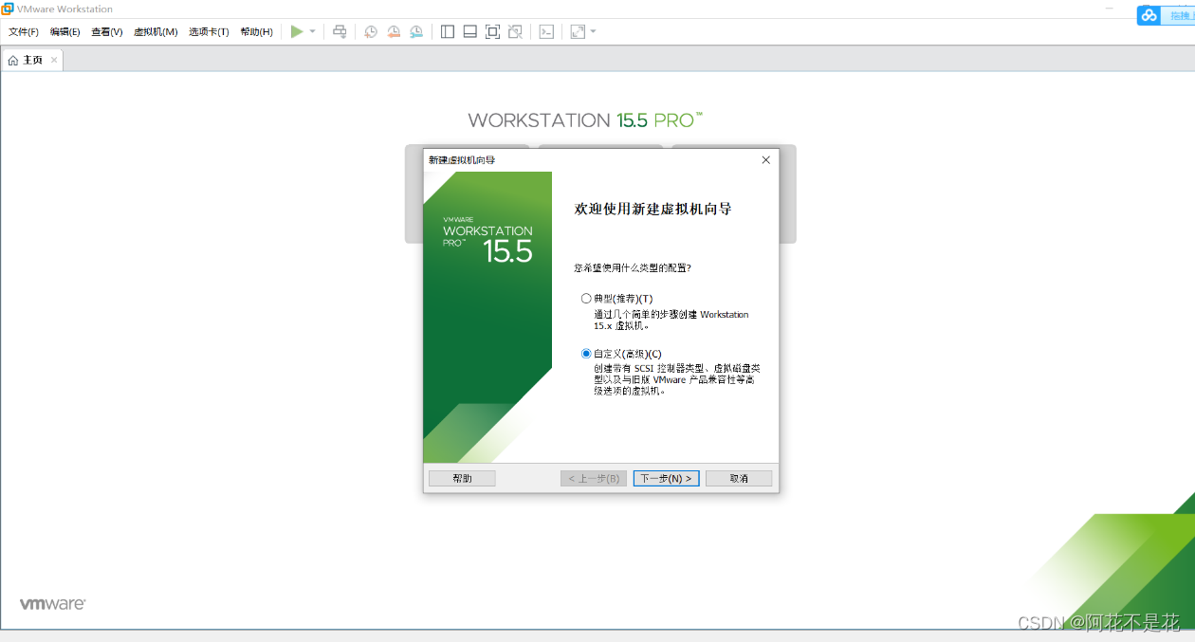Click the green Power On play icon

[297, 31]
